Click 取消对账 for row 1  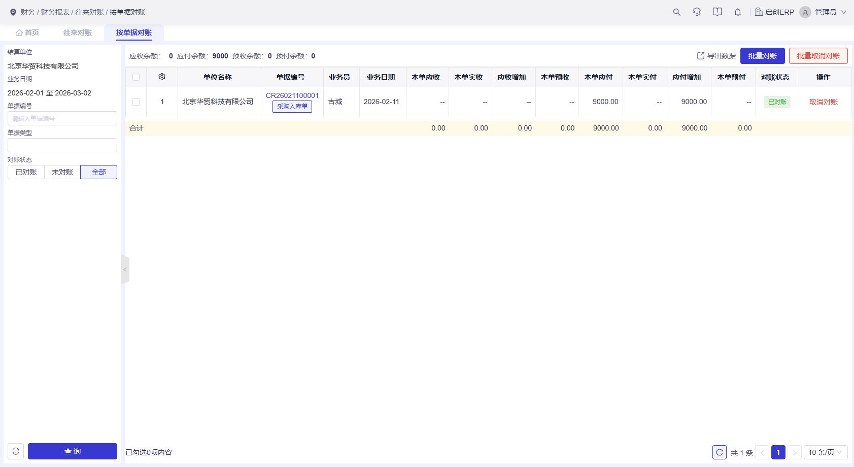pyautogui.click(x=824, y=102)
